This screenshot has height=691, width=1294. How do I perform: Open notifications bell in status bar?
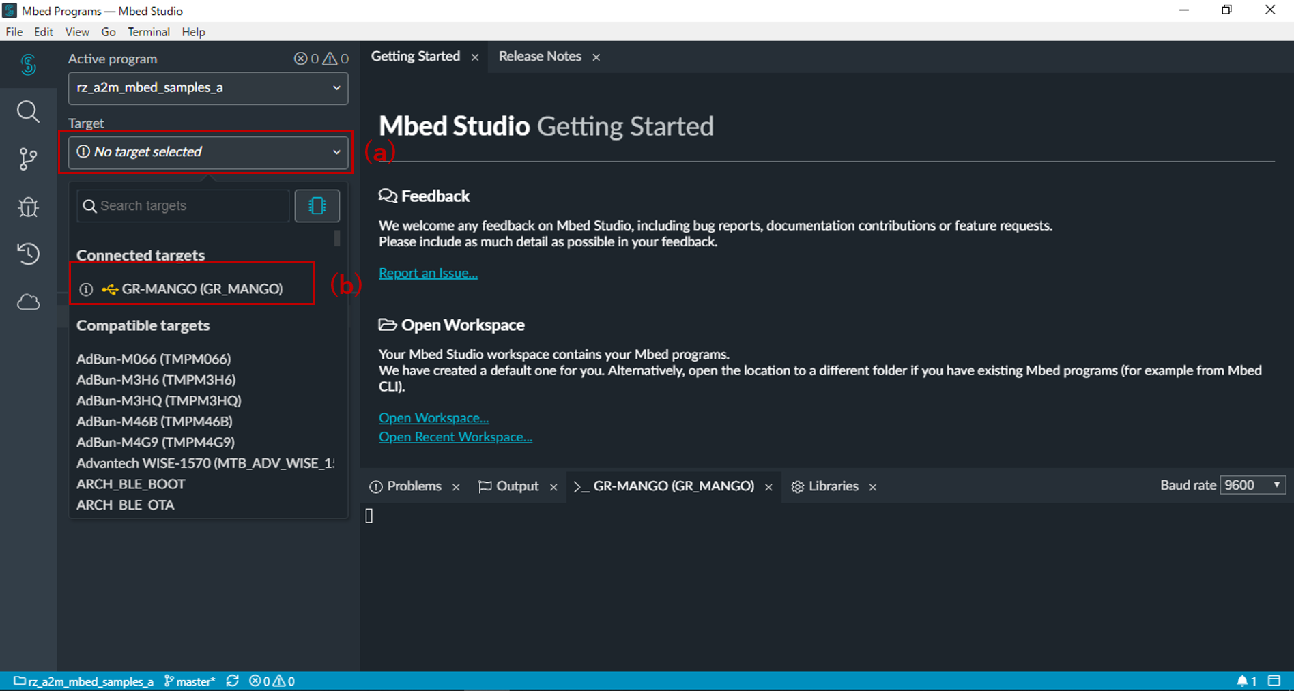pyautogui.click(x=1243, y=681)
